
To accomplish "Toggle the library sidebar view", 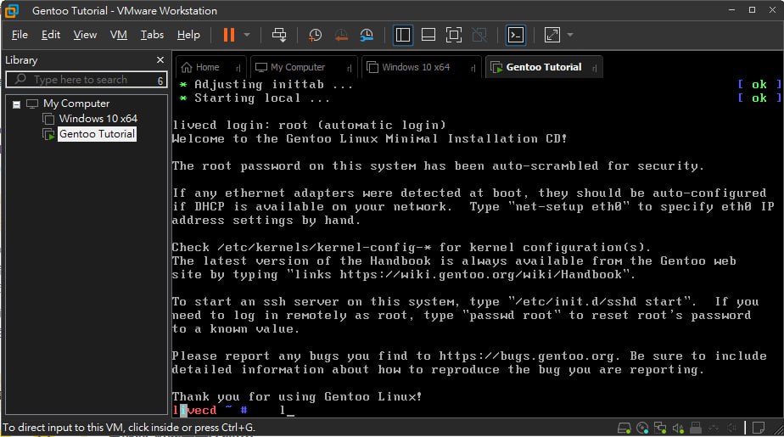I will tap(403, 35).
